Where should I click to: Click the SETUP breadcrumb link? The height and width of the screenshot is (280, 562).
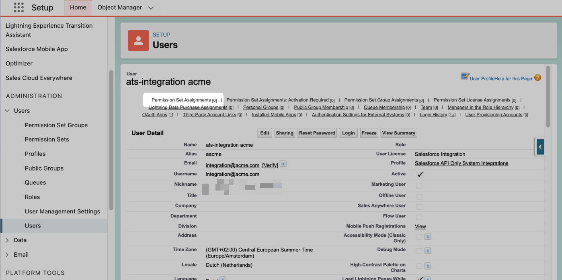(162, 34)
